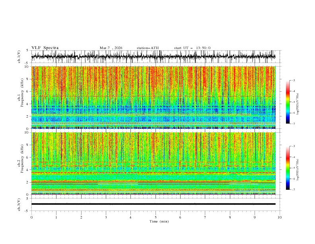The width and height of the screenshot is (315, 244).
Task: Click the ch.2 spectrogram color scale bar
Action: (x=288, y=168)
